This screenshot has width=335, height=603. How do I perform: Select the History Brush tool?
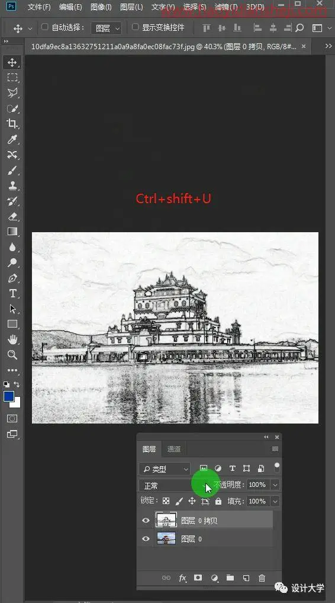[x=12, y=201]
